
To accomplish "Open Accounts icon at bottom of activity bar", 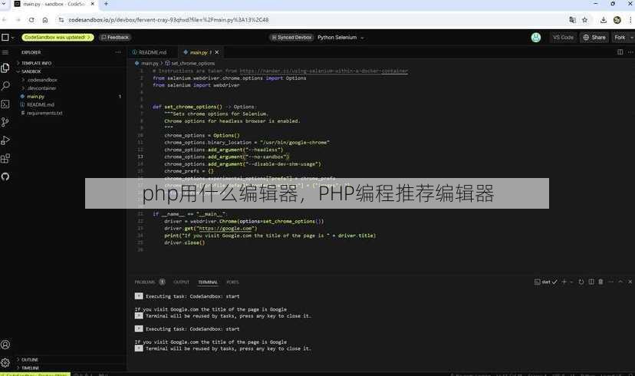I will 5,345.
